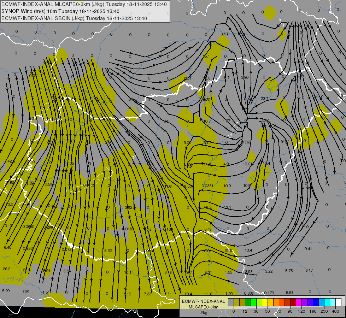Click the map value 19.4
346x318 pixels.
(x=188, y=294)
